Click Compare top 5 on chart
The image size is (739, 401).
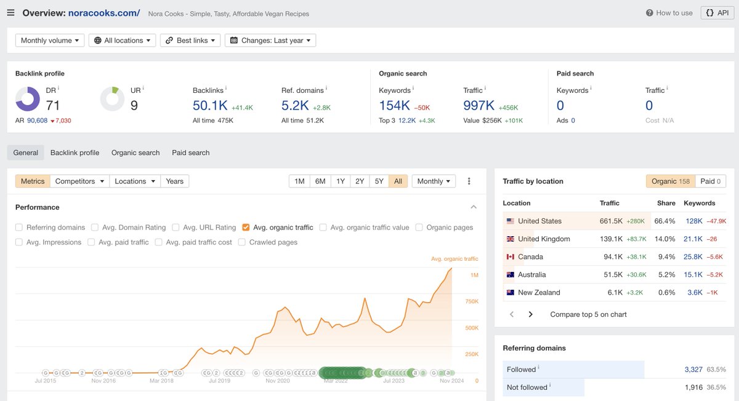pyautogui.click(x=588, y=314)
